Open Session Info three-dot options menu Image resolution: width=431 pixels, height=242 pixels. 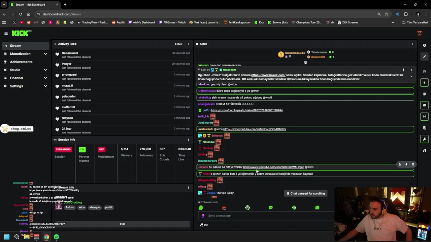188,140
